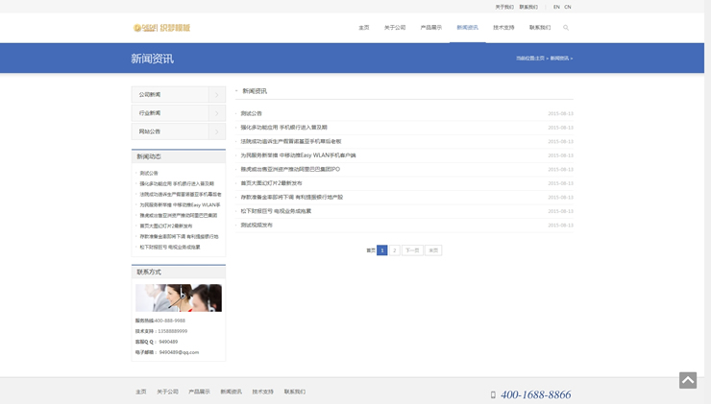Viewport: 711px width, 404px height.
Task: Click the site logo in header
Action: pos(161,28)
